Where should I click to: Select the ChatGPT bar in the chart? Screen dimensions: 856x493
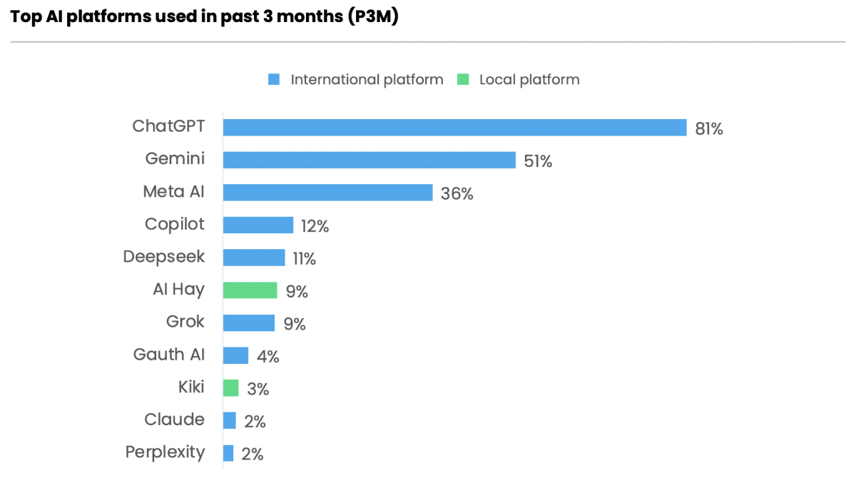pos(454,127)
